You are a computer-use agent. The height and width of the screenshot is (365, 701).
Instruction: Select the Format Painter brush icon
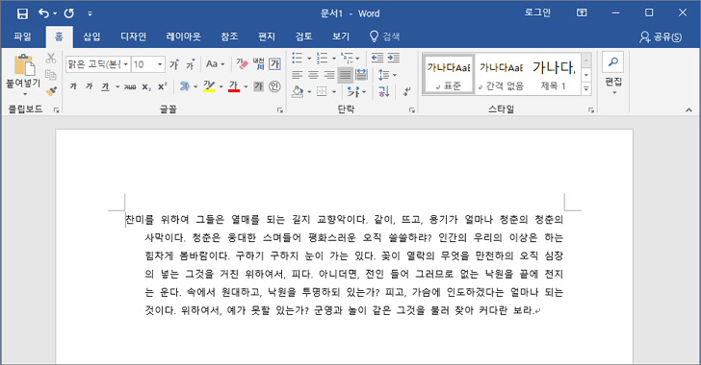click(x=51, y=91)
